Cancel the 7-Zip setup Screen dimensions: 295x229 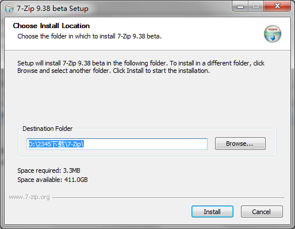pyautogui.click(x=262, y=212)
